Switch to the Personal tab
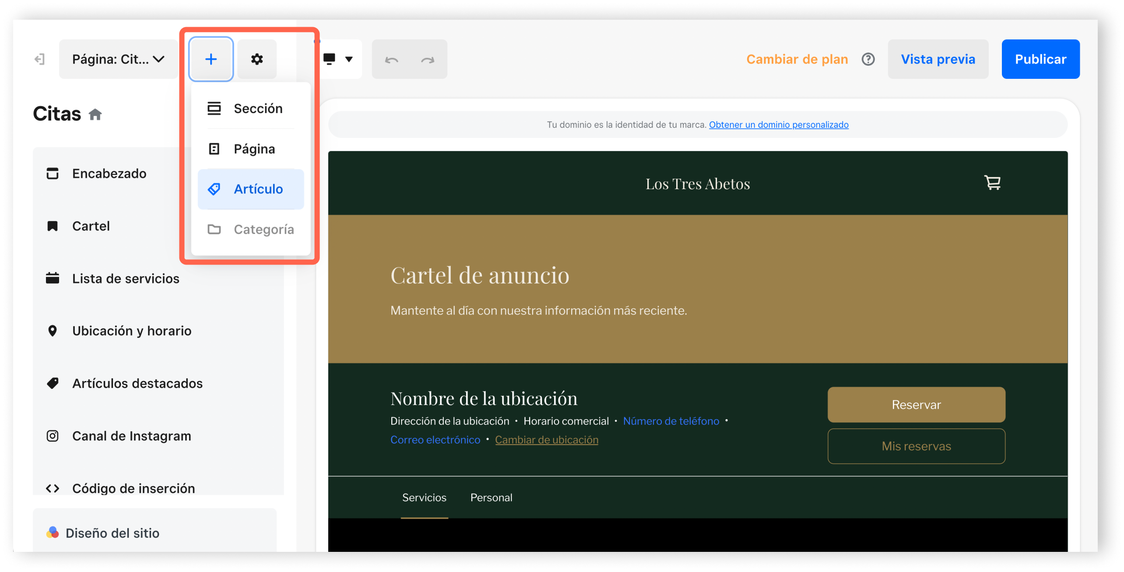Screen dimensions: 1124x572 [x=491, y=498]
